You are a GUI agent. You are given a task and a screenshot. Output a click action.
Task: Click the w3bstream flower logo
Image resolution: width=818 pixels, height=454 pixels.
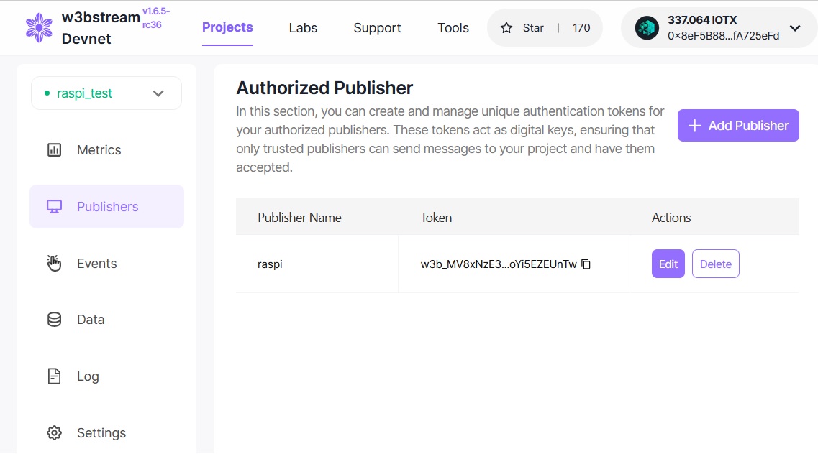(x=39, y=27)
